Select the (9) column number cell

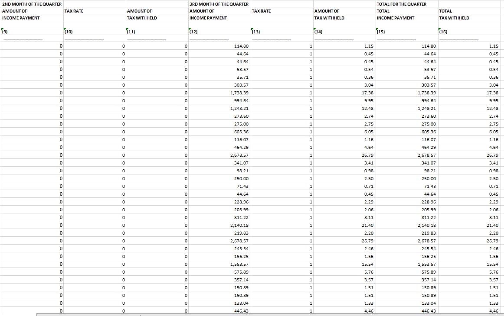pos(5,32)
